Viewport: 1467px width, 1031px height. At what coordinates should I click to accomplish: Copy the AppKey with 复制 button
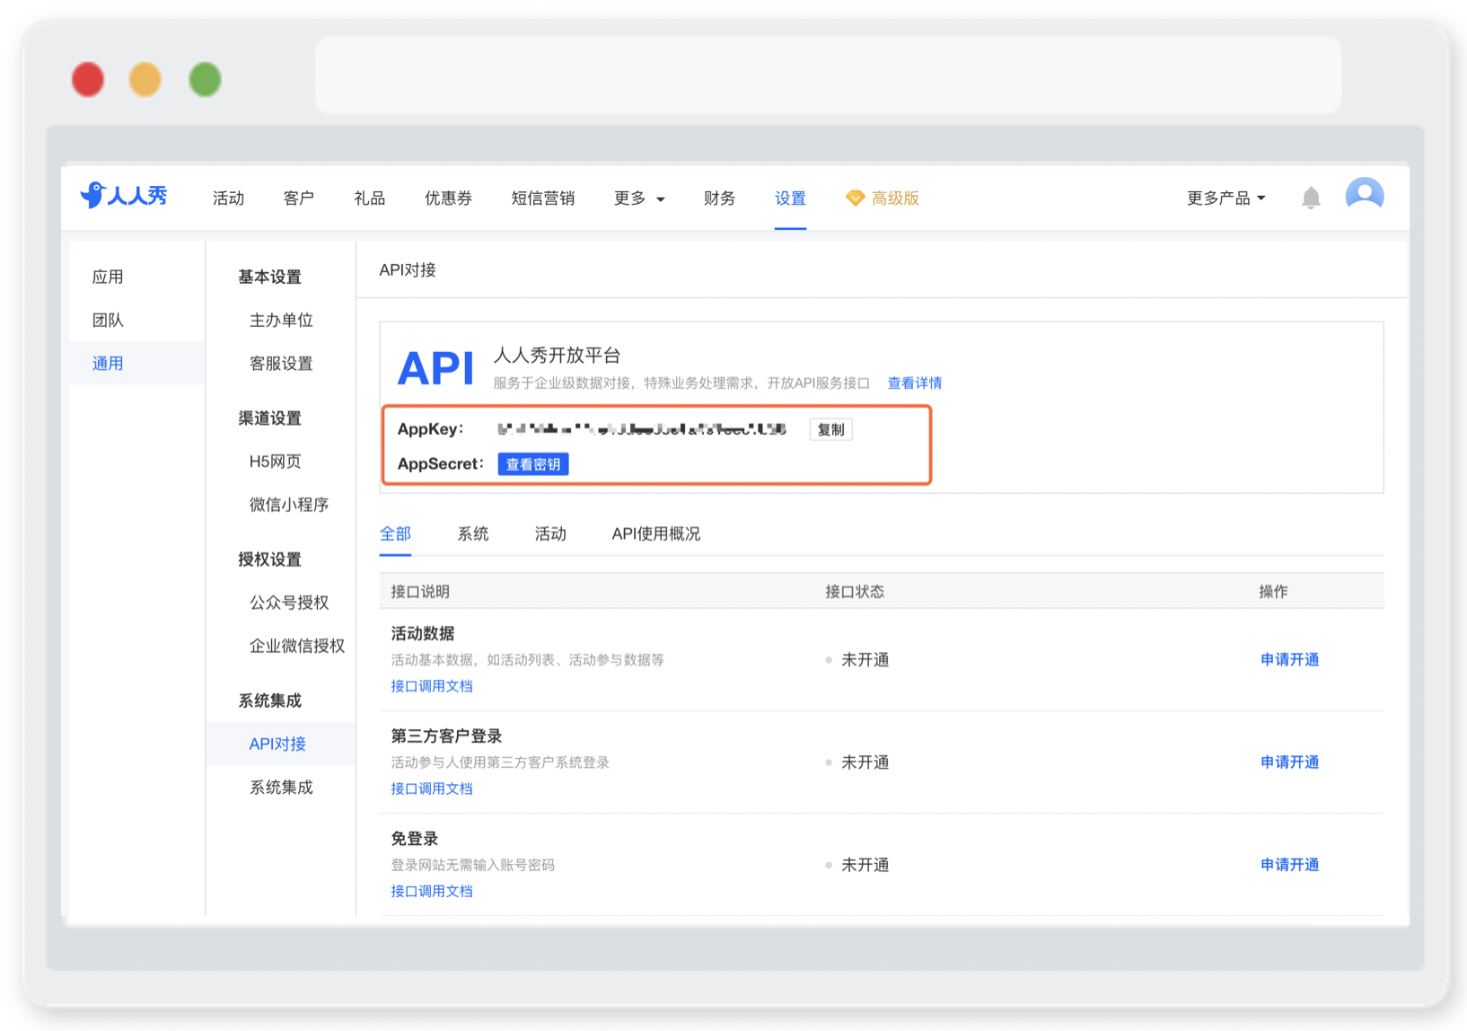pos(831,429)
